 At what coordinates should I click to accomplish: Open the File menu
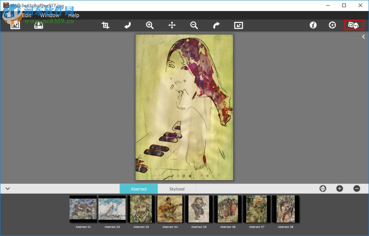(7, 15)
